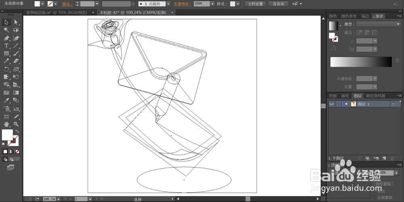Switch to the 颜色 panel tab
This screenshot has height=202, width=404.
coord(333,16)
